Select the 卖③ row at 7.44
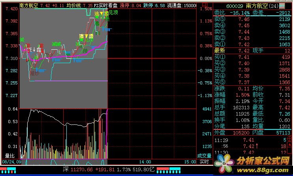The image size is (293, 176). tap(252, 32)
